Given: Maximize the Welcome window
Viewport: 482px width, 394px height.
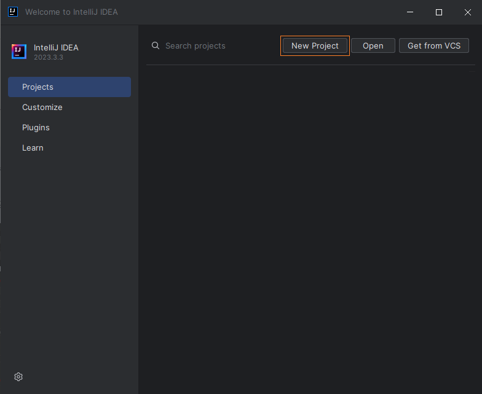Looking at the screenshot, I should click(x=439, y=12).
